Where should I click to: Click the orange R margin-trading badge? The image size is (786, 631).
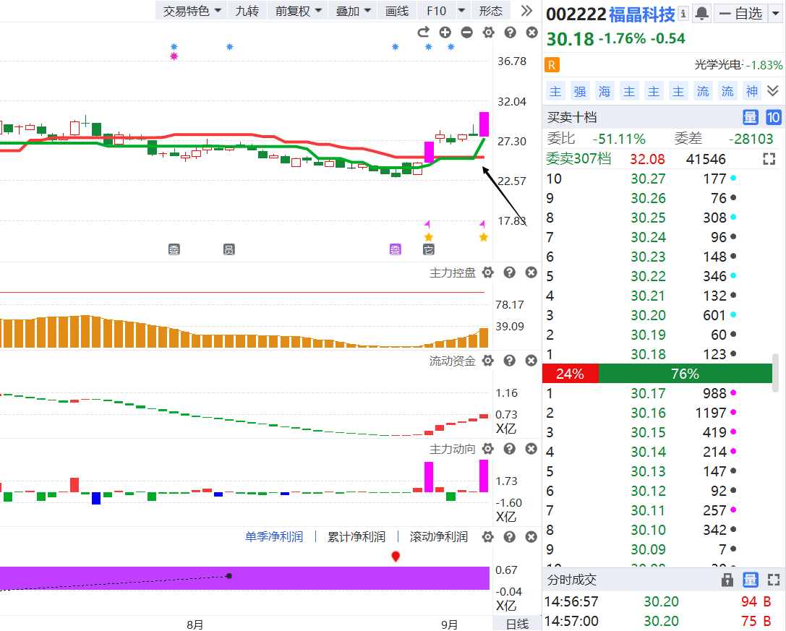tap(552, 65)
